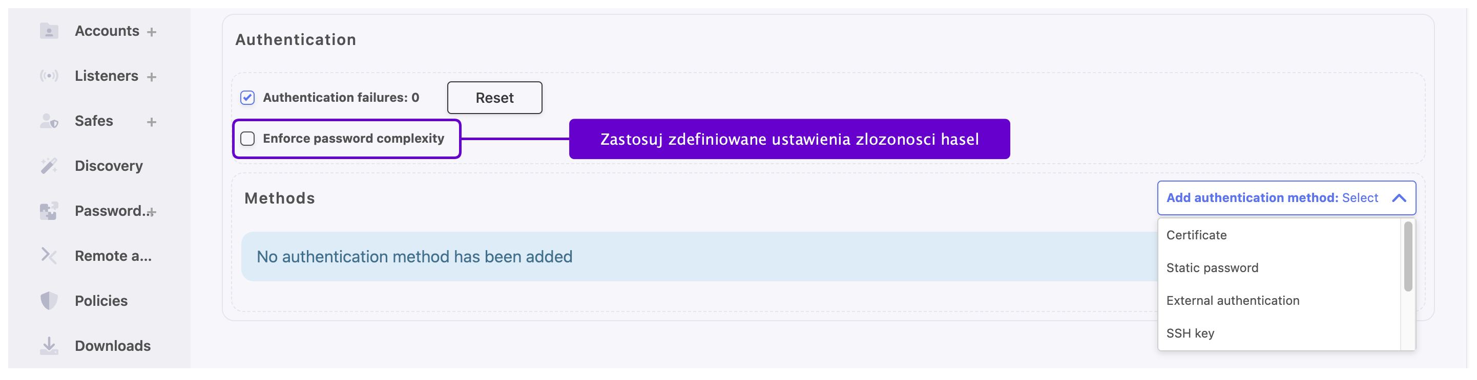Enable Enforce password complexity checkbox
1477x380 pixels.
coord(247,139)
